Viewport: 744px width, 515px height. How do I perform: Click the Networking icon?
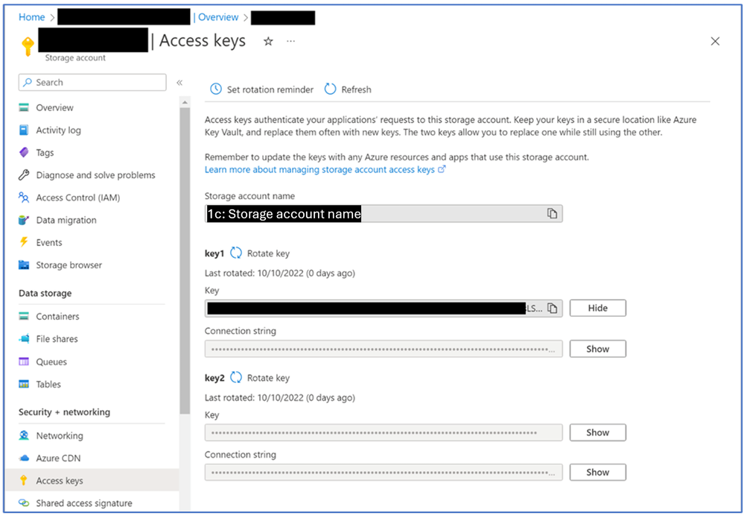[24, 435]
